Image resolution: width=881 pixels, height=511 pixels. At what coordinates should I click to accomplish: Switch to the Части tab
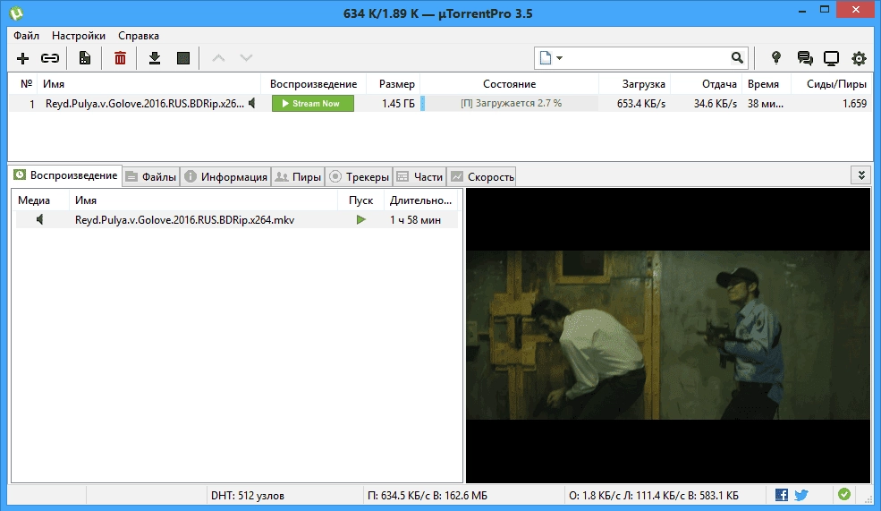pos(419,177)
